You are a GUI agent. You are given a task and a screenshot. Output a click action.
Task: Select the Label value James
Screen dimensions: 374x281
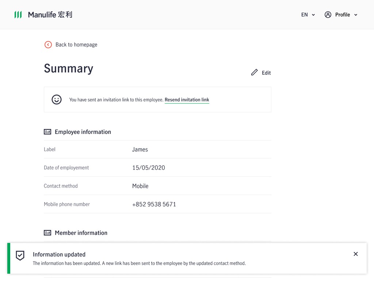(x=140, y=150)
